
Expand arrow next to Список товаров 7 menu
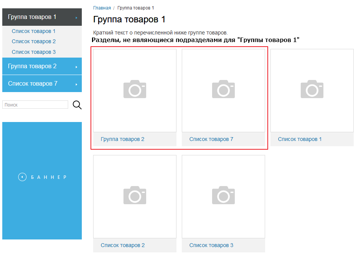[x=77, y=84]
